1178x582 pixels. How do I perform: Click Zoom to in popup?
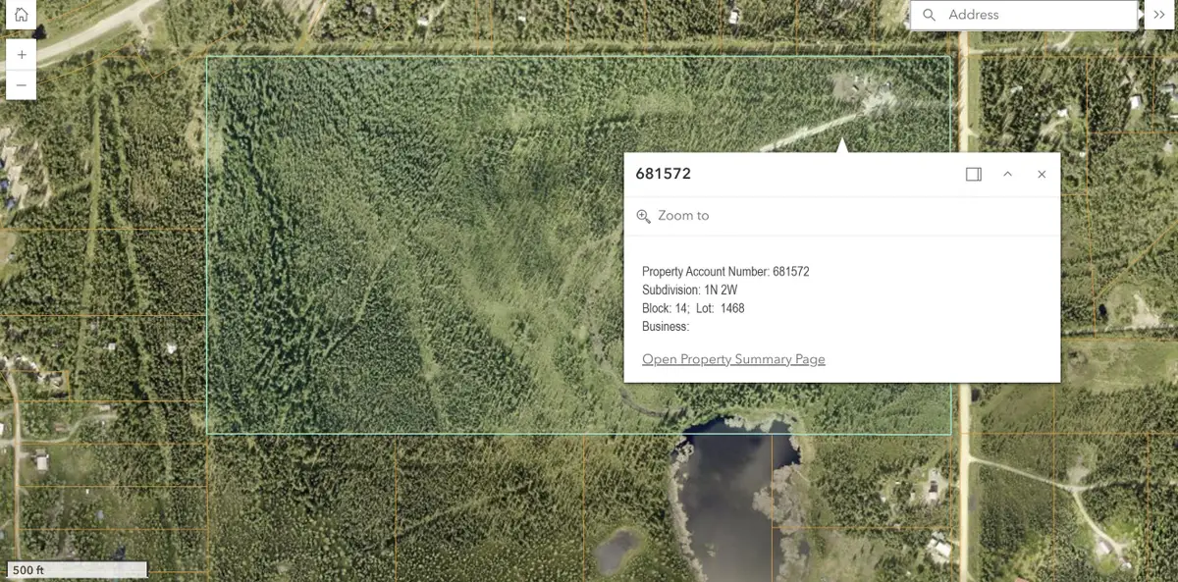point(672,215)
